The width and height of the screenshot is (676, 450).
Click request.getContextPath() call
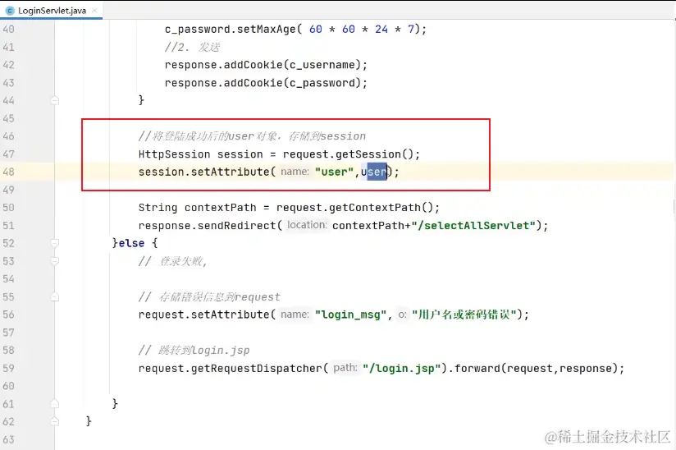coord(354,208)
